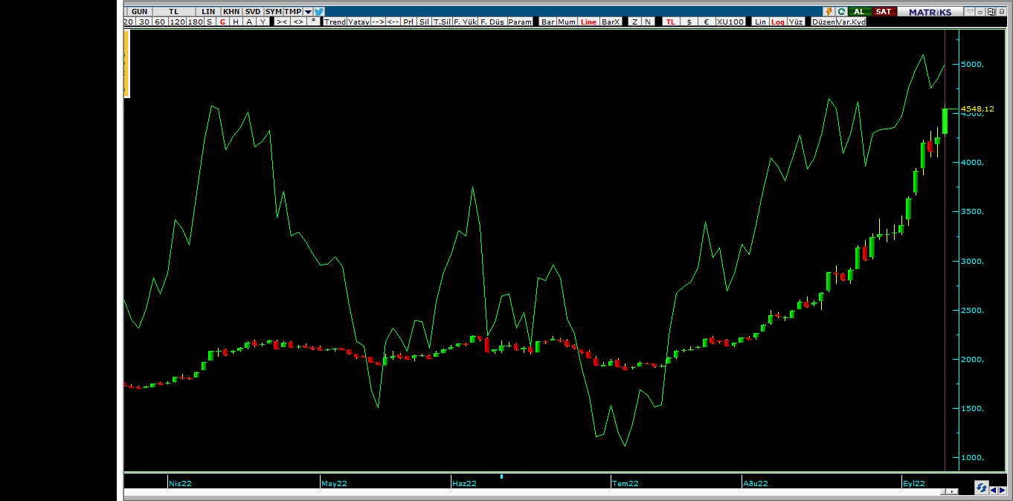Click the <> expand chart button
Image resolution: width=1013 pixels, height=501 pixels.
click(298, 22)
